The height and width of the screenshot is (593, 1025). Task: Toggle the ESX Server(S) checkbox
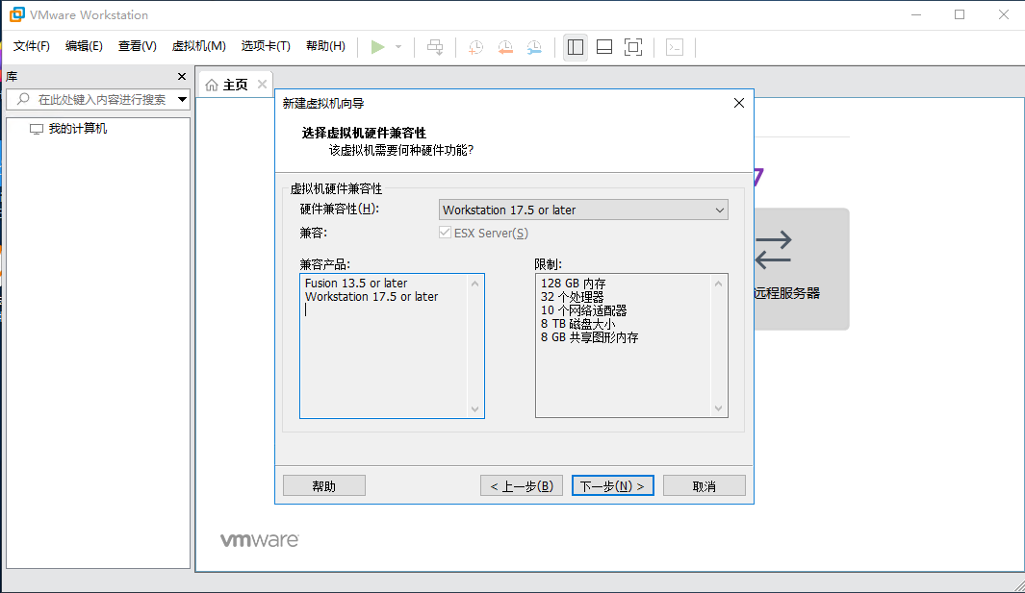coord(446,233)
